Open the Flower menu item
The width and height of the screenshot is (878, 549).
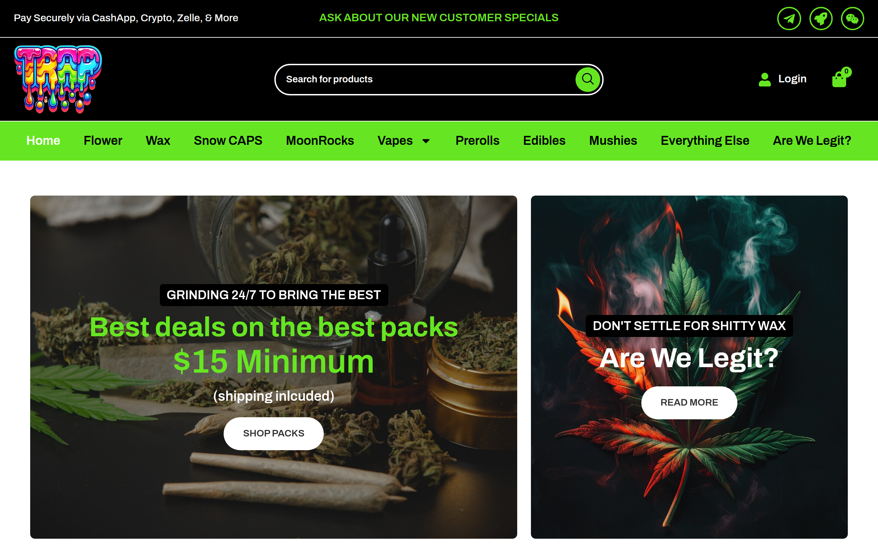click(103, 141)
